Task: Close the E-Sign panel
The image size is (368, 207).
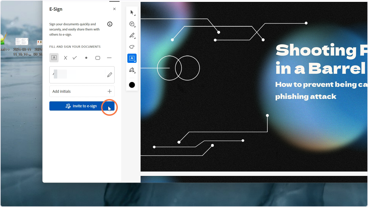Action: (114, 9)
